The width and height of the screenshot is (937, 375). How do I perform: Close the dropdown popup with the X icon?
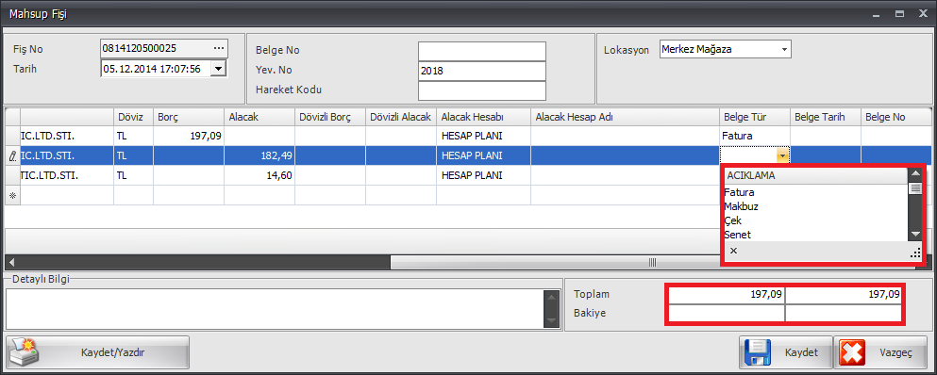click(734, 251)
